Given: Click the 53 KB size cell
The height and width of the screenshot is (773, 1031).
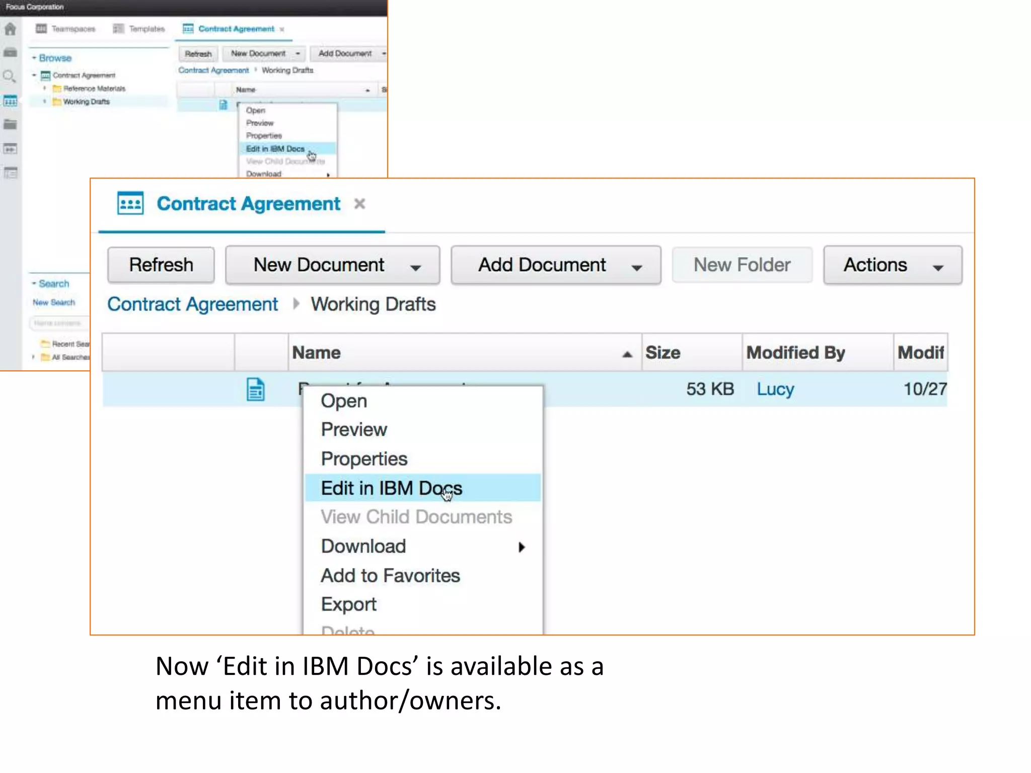Looking at the screenshot, I should (710, 389).
